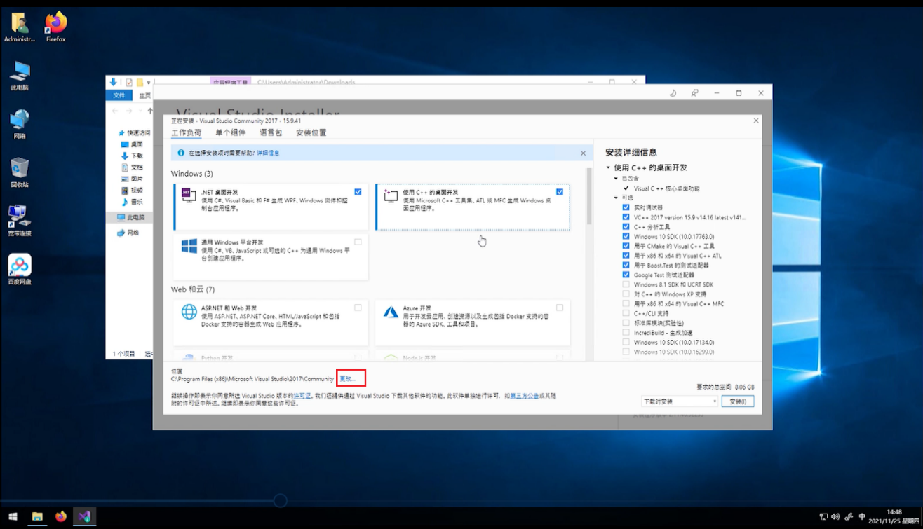Uncheck the 实时调试器 option
923x529 pixels.
(626, 207)
